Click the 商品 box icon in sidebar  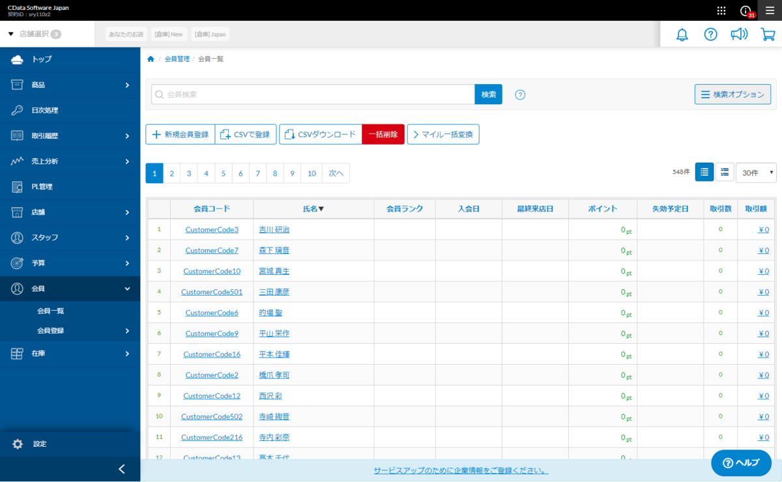coord(18,85)
